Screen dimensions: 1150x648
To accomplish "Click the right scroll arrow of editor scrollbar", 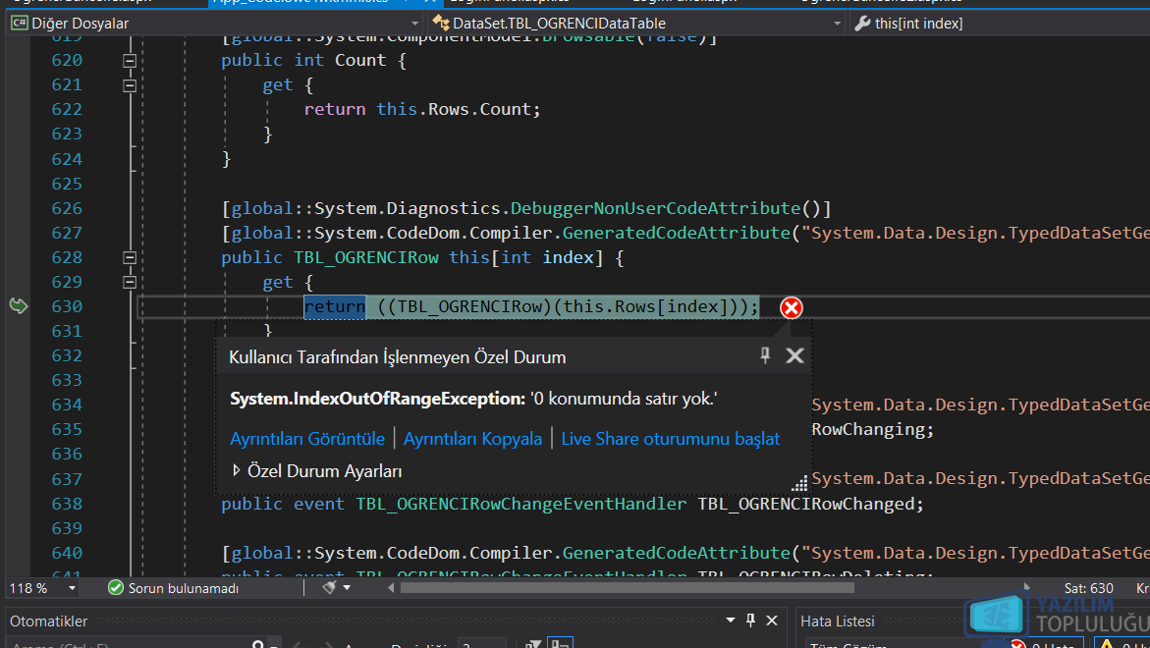I will point(1027,587).
